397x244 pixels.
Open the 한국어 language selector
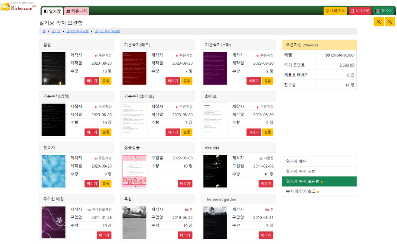[384, 11]
